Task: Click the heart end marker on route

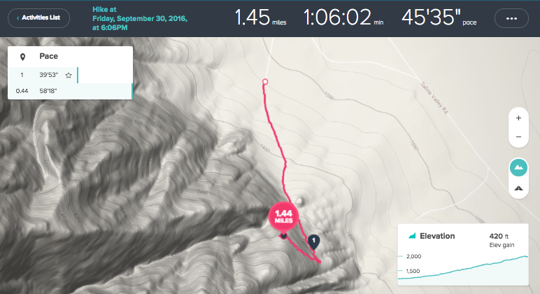Action: pyautogui.click(x=283, y=236)
